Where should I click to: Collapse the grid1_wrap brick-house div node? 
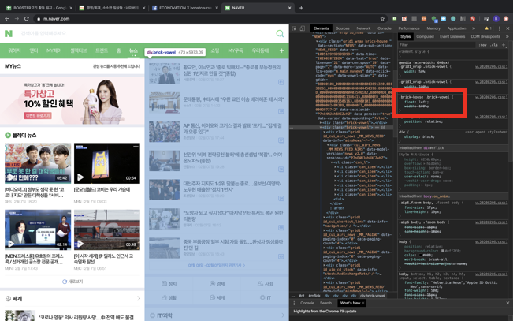point(317,41)
